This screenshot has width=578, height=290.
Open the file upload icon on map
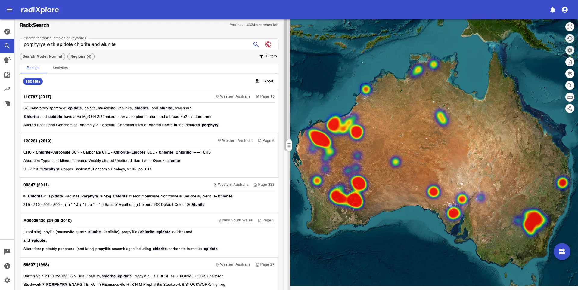click(570, 62)
